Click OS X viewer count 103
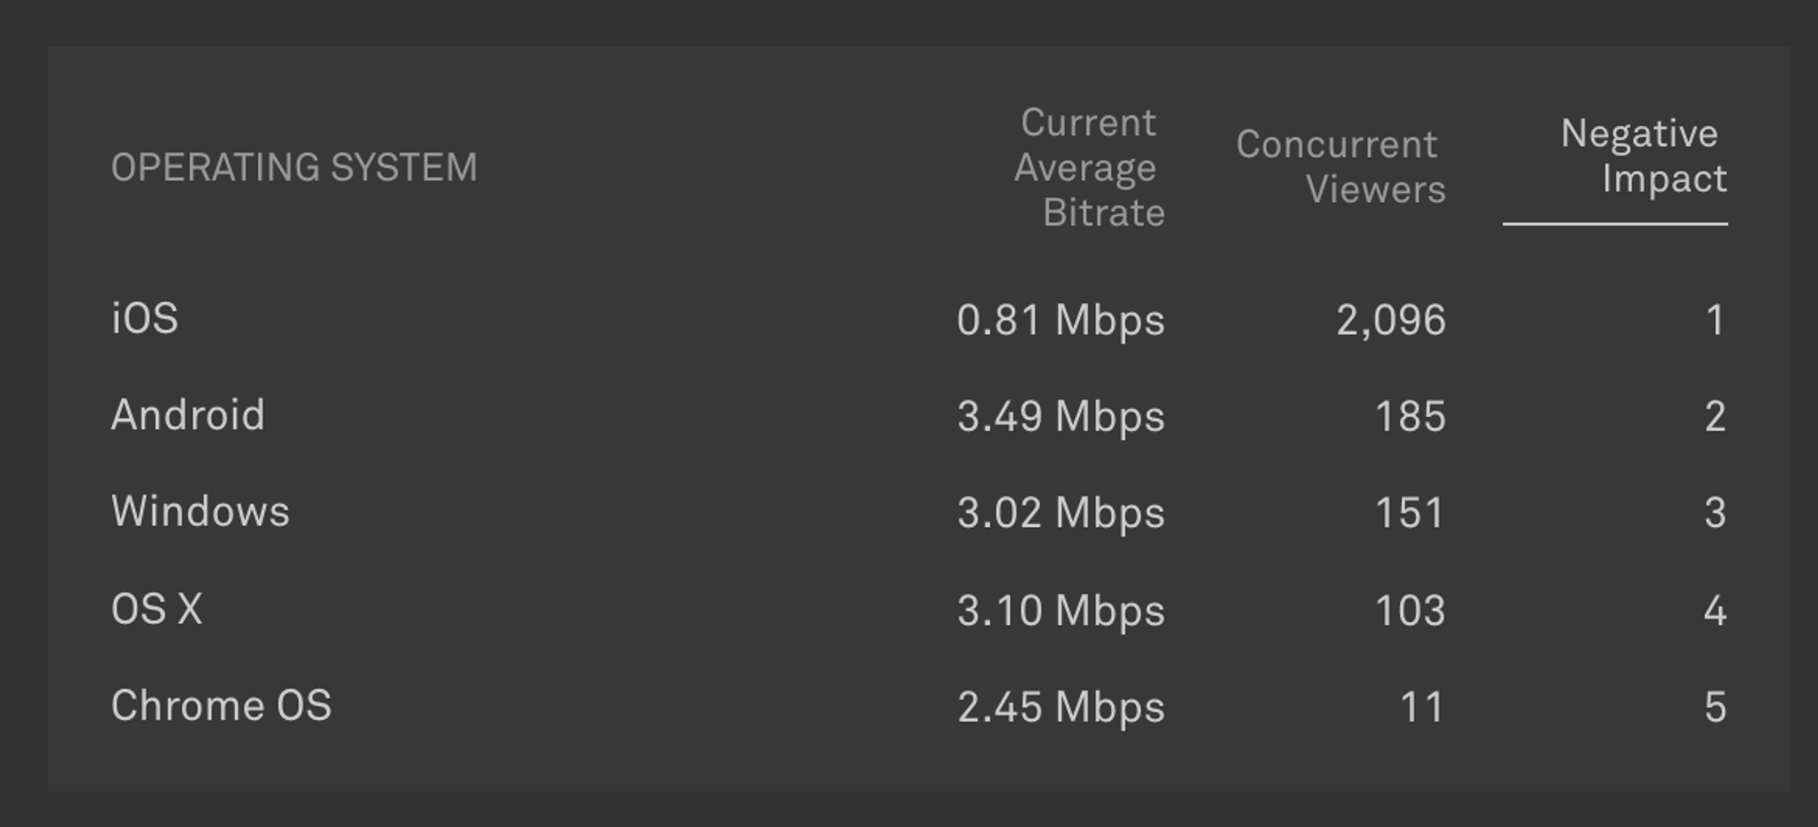Screen dimensions: 1818x827 pos(1411,610)
